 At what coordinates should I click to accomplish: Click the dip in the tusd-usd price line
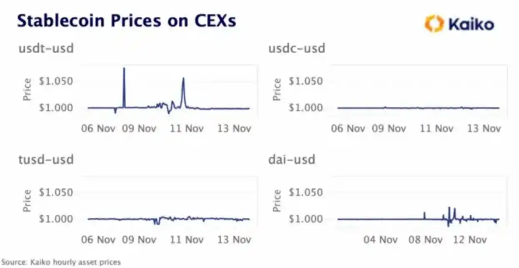[x=157, y=223]
